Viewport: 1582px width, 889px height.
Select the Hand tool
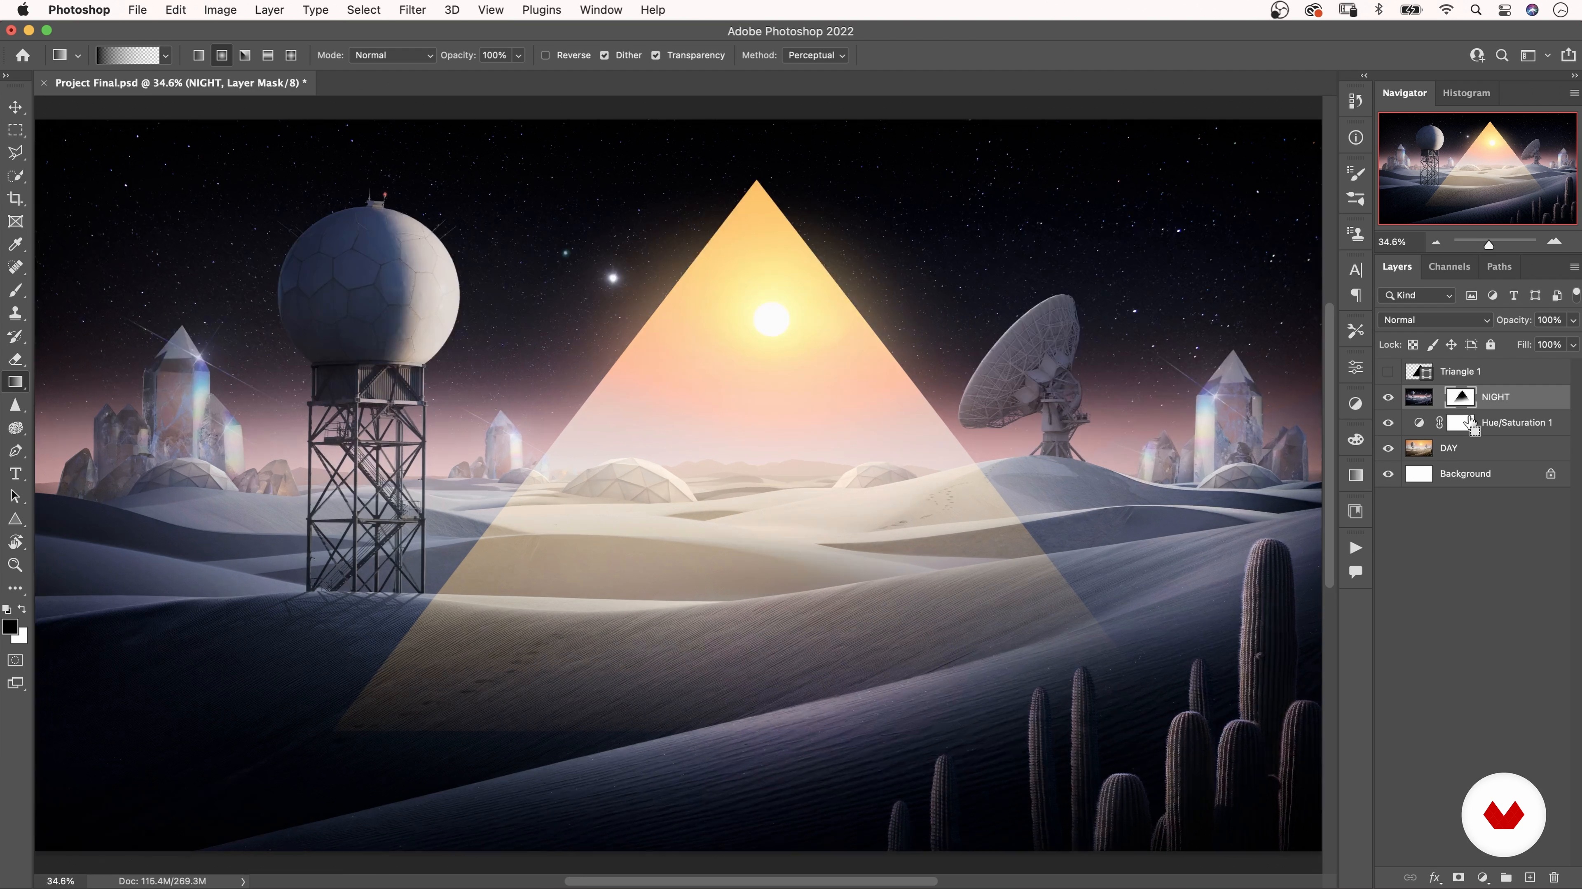(15, 542)
